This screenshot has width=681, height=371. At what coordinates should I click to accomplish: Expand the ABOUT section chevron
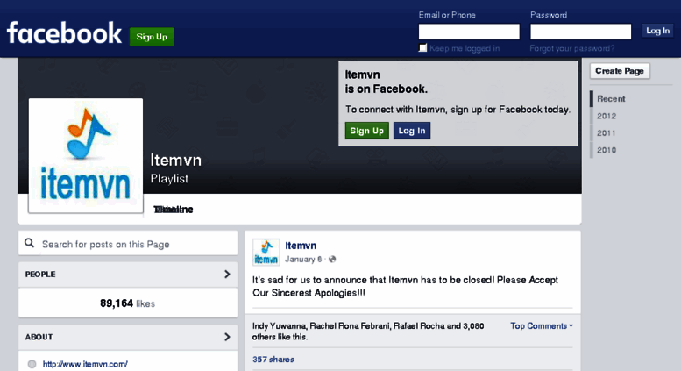point(227,337)
